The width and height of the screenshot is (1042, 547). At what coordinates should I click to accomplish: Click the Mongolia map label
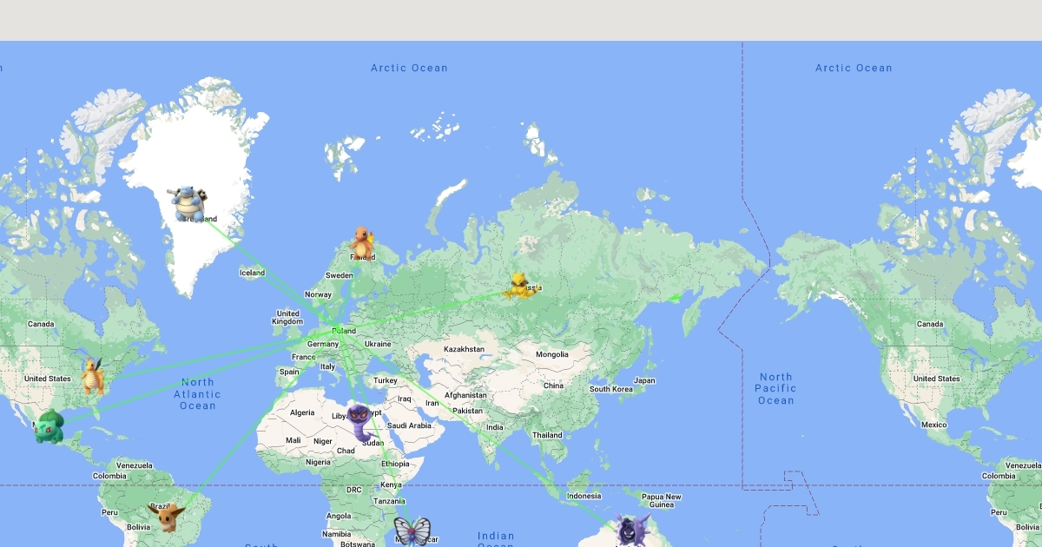[552, 354]
